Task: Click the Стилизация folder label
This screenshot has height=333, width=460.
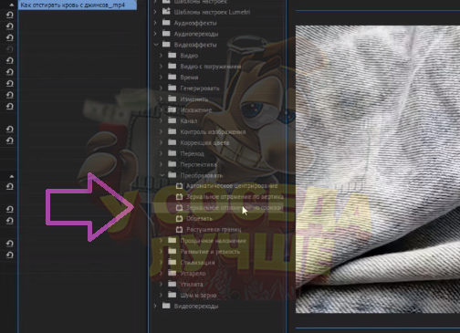Action: 197,263
